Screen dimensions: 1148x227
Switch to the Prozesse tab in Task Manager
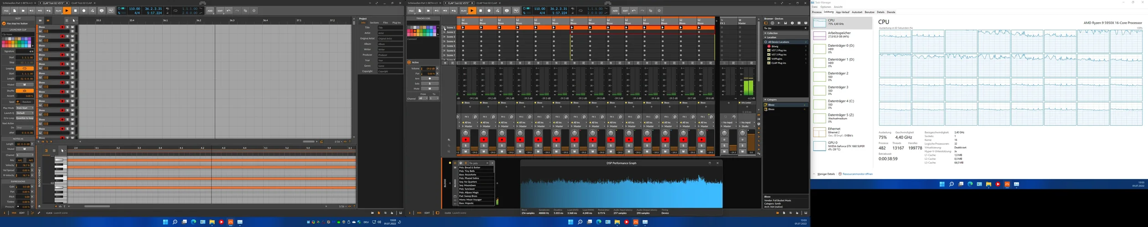(x=817, y=12)
